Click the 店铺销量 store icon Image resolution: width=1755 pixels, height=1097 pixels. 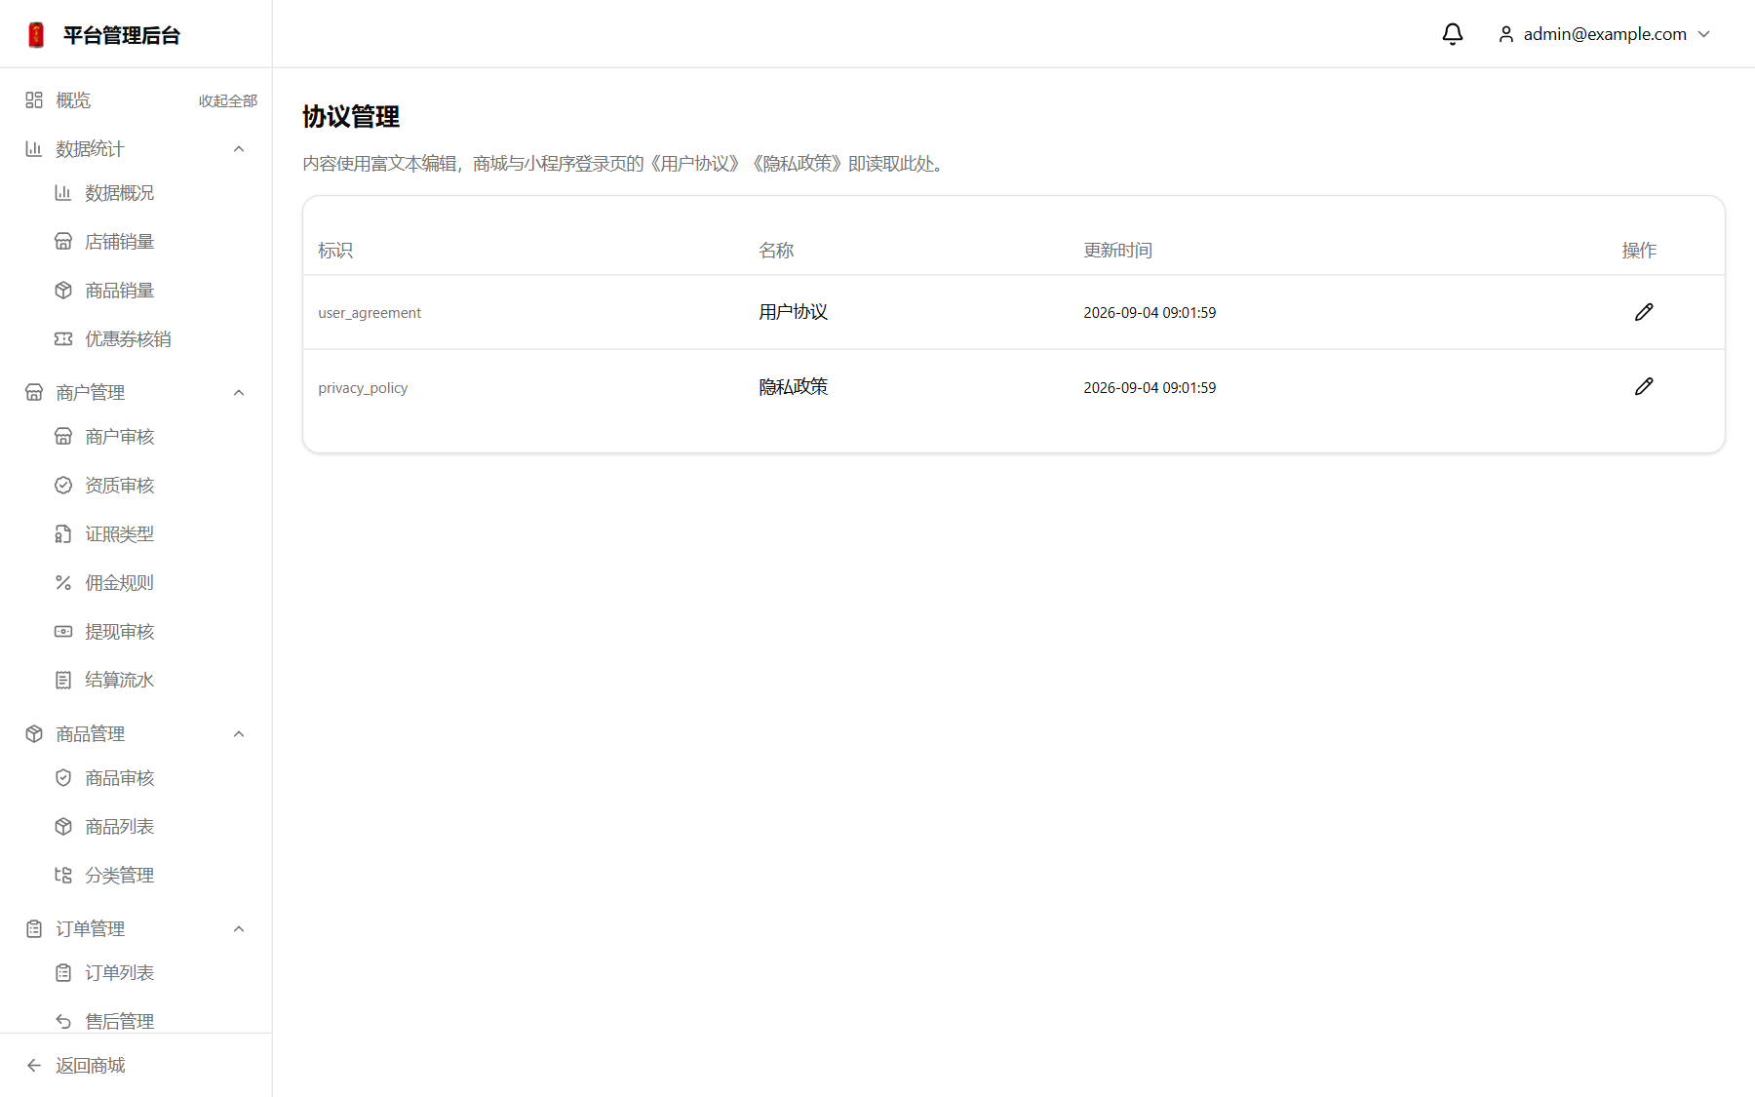coord(63,241)
